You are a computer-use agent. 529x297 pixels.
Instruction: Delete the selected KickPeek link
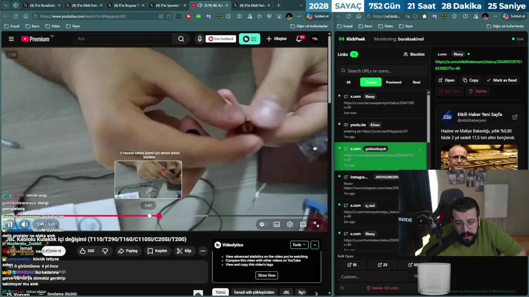477,91
